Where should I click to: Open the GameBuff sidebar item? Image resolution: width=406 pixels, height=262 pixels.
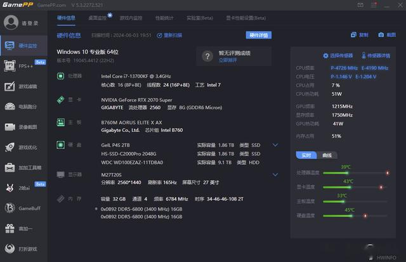[x=24, y=208]
